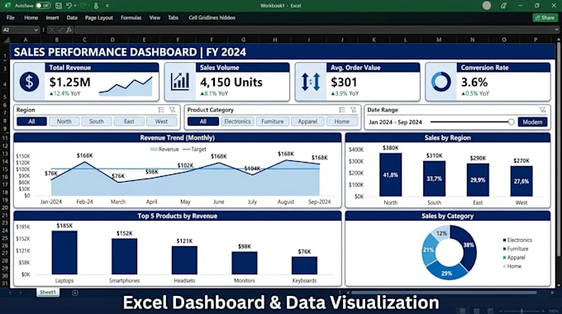The height and width of the screenshot is (314, 562).
Task: Click Product Category multi-select icon
Action: coord(342,110)
